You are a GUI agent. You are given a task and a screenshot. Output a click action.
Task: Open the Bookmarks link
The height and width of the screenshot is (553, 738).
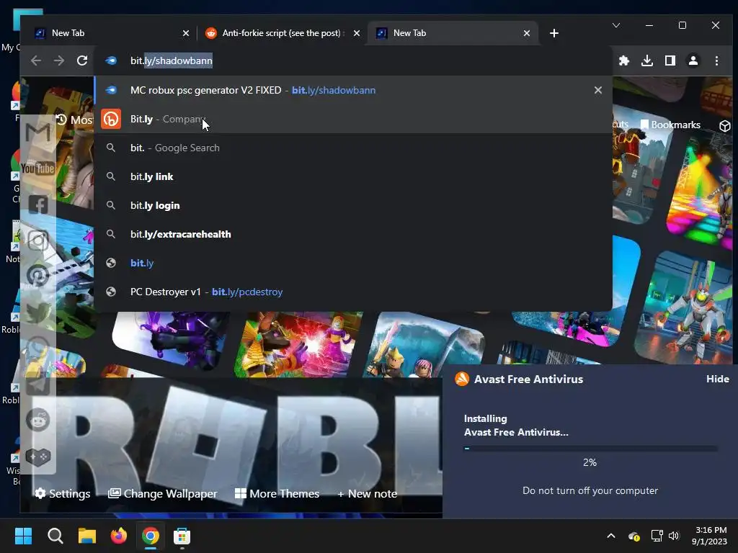671,125
